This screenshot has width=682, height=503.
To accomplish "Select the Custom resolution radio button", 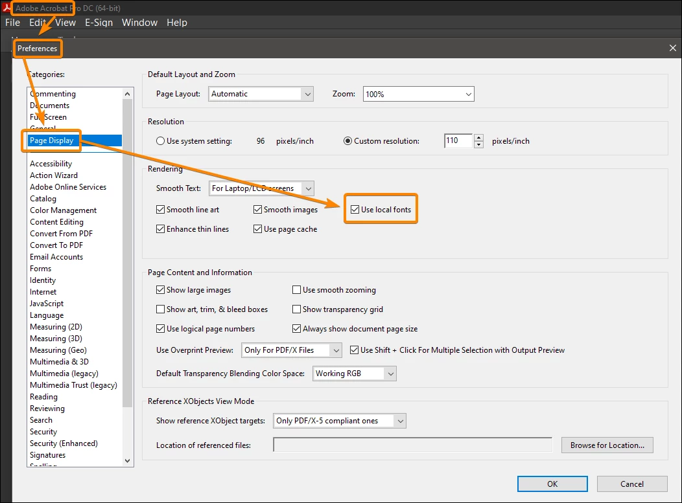I will click(x=347, y=140).
